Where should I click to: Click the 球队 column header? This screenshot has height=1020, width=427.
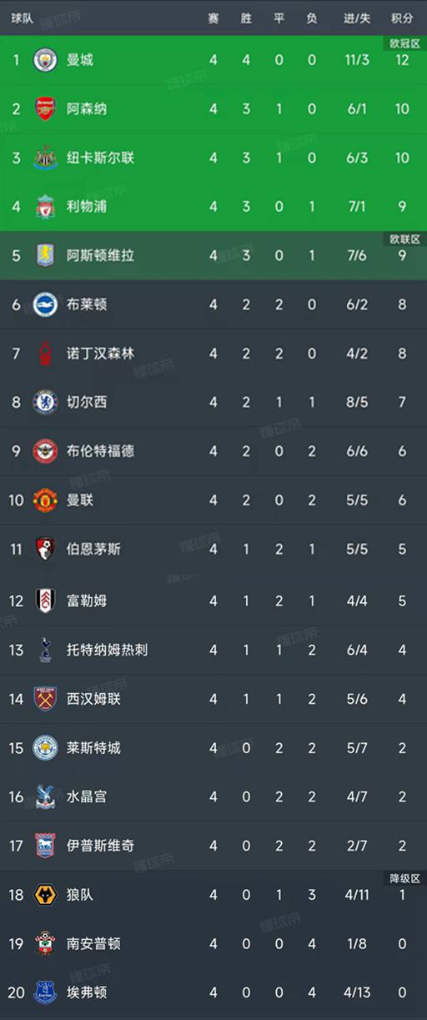(x=23, y=18)
